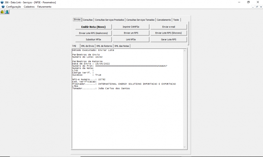Click Imprimir DANFSe button
Screen dimensions: 263x157
point(131,27)
